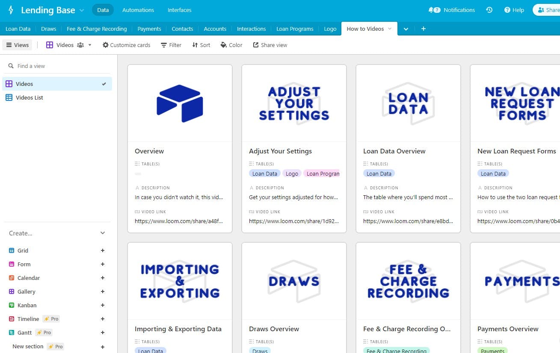Toggle the Views sidebar

coord(18,45)
